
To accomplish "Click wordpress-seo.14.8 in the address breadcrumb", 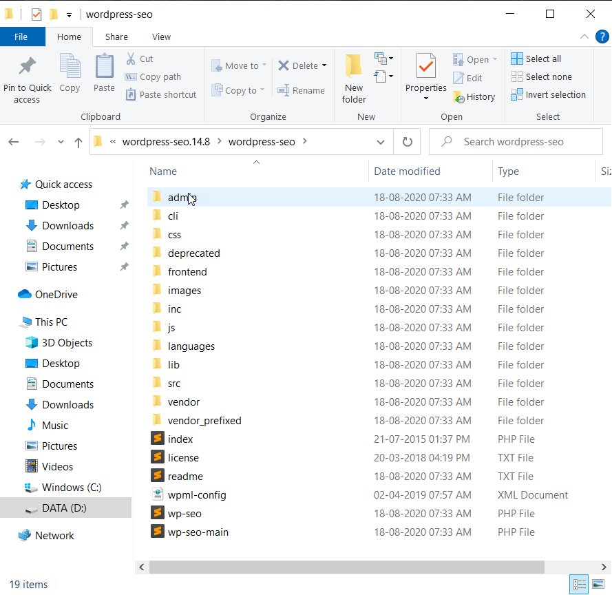I will click(167, 142).
